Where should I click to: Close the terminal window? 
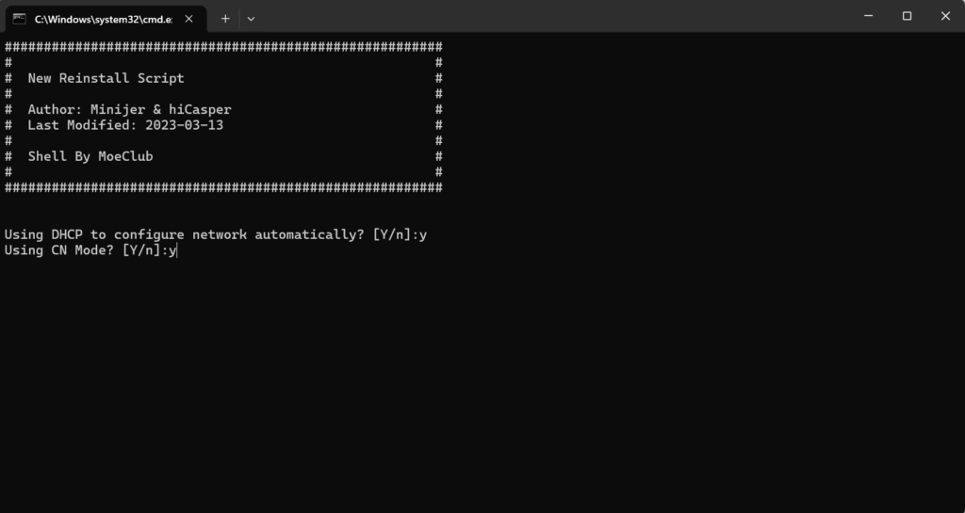[945, 16]
